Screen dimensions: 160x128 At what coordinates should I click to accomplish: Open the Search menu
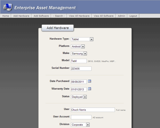point(59,16)
